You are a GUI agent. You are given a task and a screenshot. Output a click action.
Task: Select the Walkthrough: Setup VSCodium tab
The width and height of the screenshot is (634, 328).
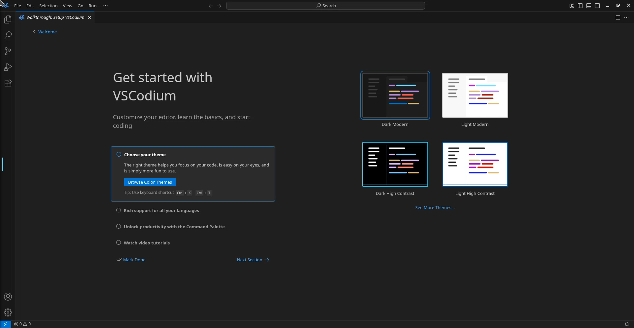coord(55,18)
